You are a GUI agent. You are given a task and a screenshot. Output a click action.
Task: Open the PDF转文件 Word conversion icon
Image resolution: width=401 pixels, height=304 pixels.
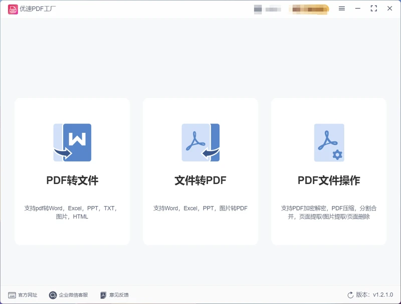pos(72,142)
